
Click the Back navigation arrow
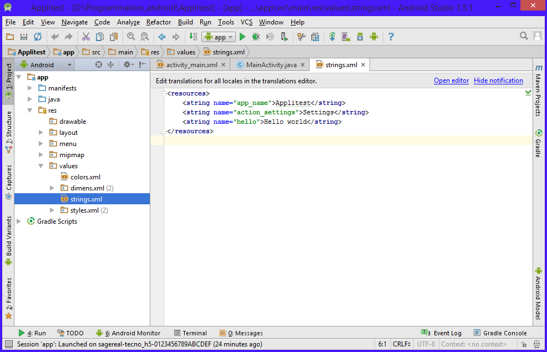tap(162, 37)
